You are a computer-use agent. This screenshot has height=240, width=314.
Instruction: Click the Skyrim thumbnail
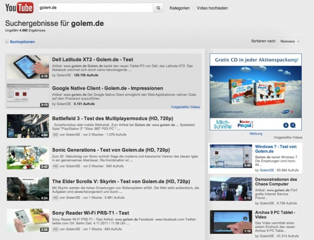coord(28,189)
